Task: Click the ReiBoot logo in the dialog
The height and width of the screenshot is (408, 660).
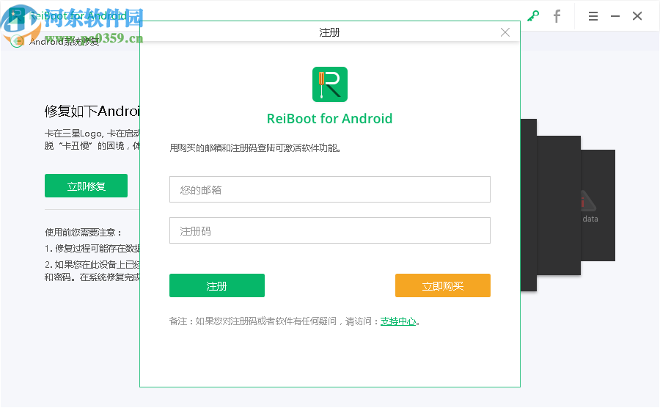Action: point(329,84)
